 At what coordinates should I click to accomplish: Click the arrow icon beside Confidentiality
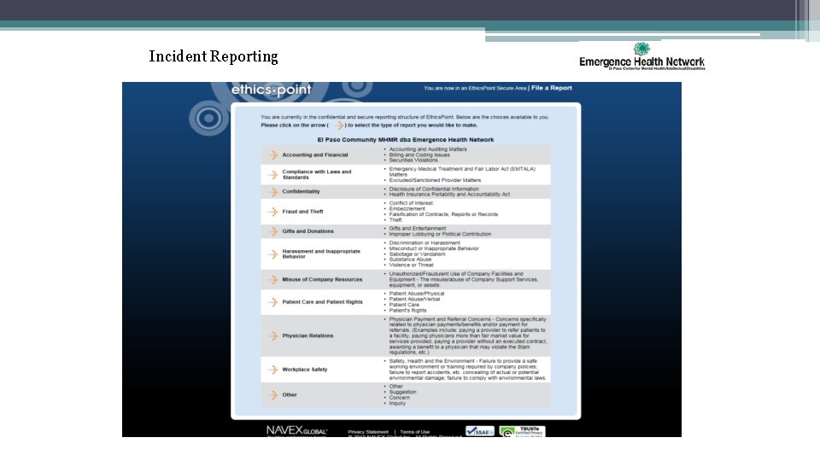pos(273,192)
